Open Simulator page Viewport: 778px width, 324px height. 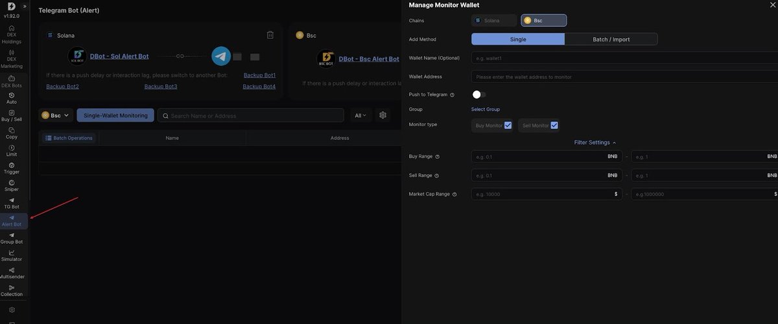pos(12,256)
